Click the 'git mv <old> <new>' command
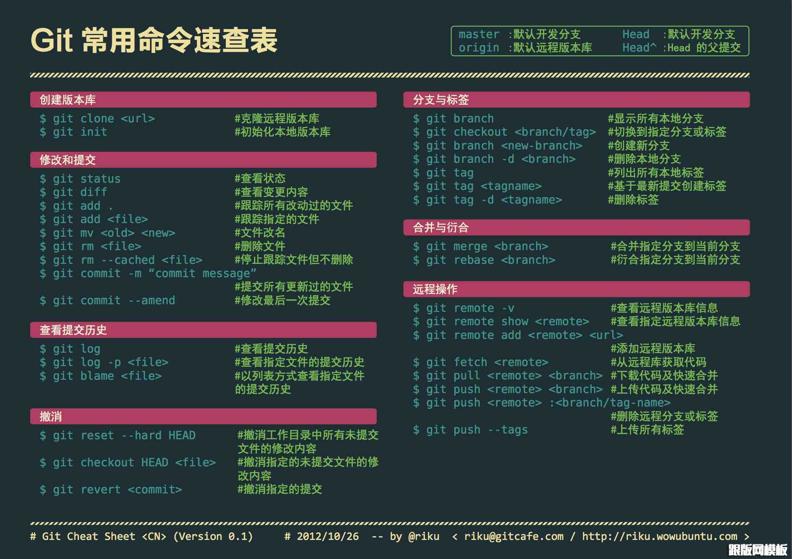This screenshot has height=559, width=792. click(x=108, y=233)
